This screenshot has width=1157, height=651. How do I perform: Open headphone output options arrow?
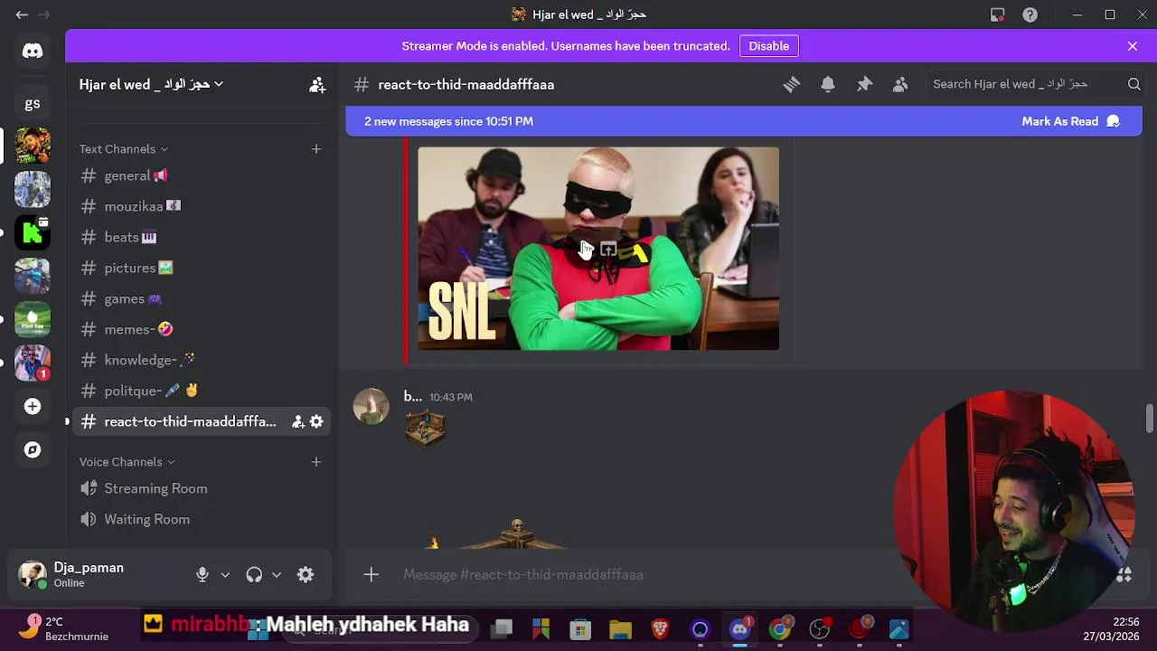coord(277,575)
